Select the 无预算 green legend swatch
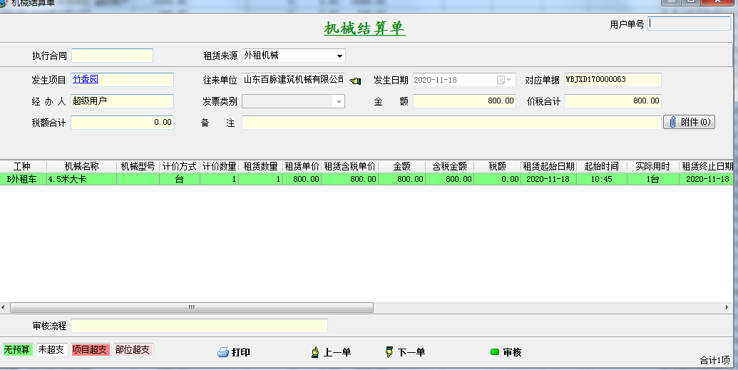The width and height of the screenshot is (738, 370). (x=17, y=349)
